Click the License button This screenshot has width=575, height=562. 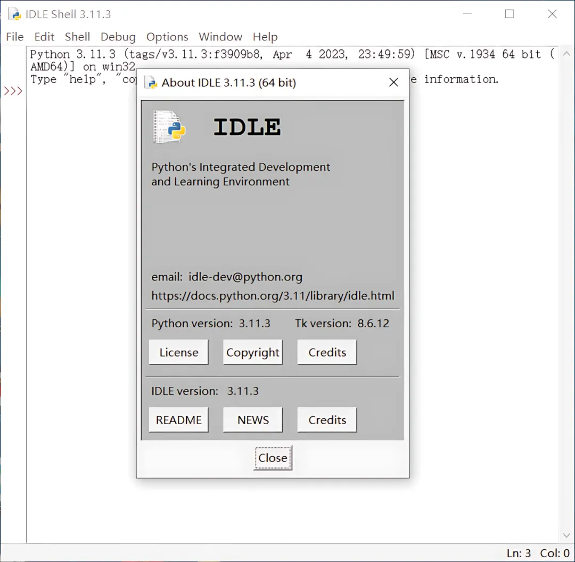tap(178, 352)
